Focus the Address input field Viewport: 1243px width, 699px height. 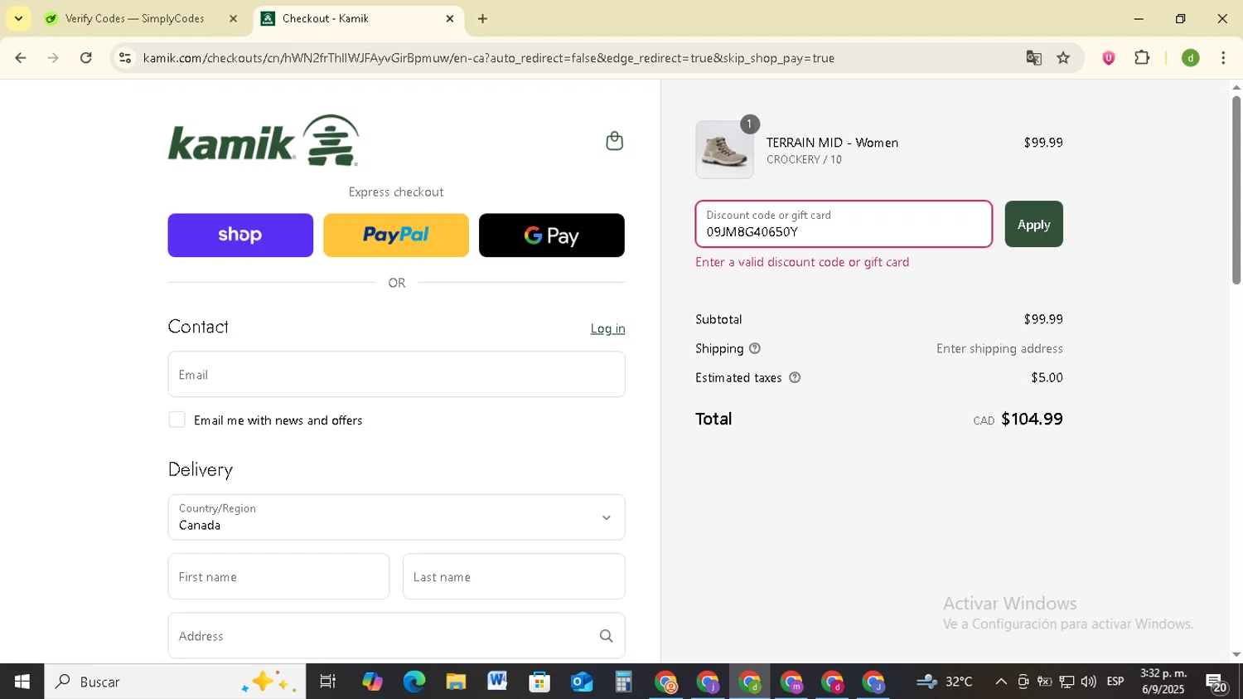396,636
